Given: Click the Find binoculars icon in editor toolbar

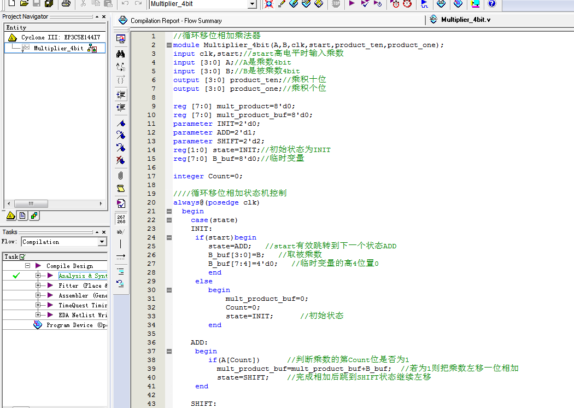Looking at the screenshot, I should click(121, 54).
